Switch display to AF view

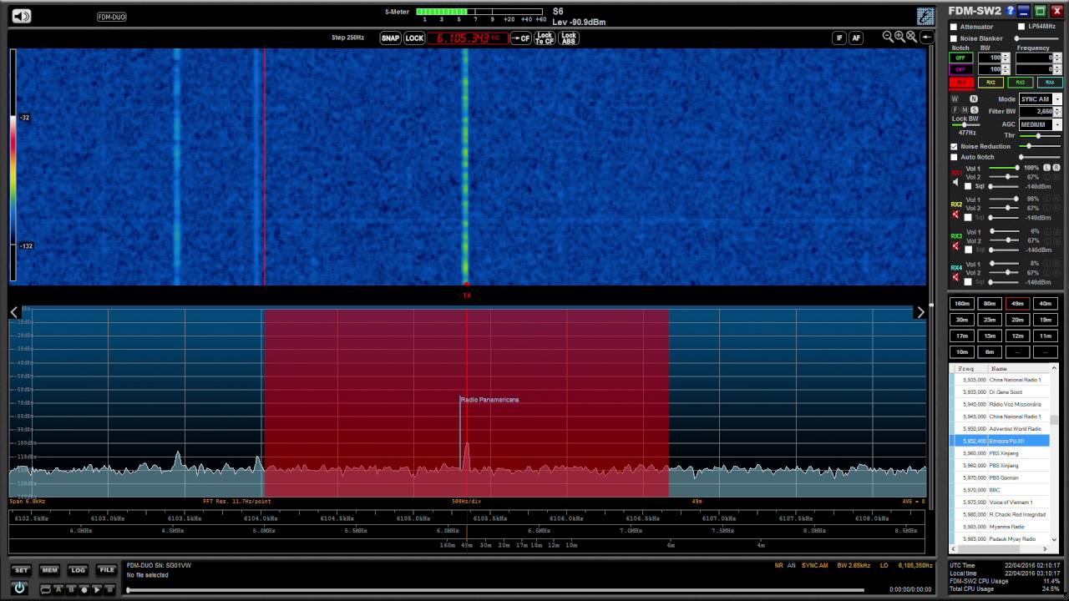point(856,38)
